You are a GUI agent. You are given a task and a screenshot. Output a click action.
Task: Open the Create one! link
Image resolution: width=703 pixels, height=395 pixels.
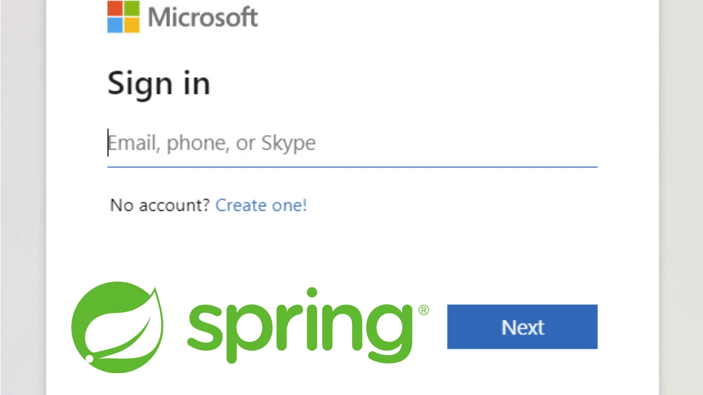(261, 206)
